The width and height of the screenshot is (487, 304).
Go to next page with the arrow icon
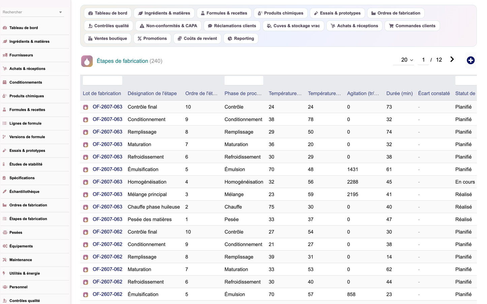click(452, 59)
